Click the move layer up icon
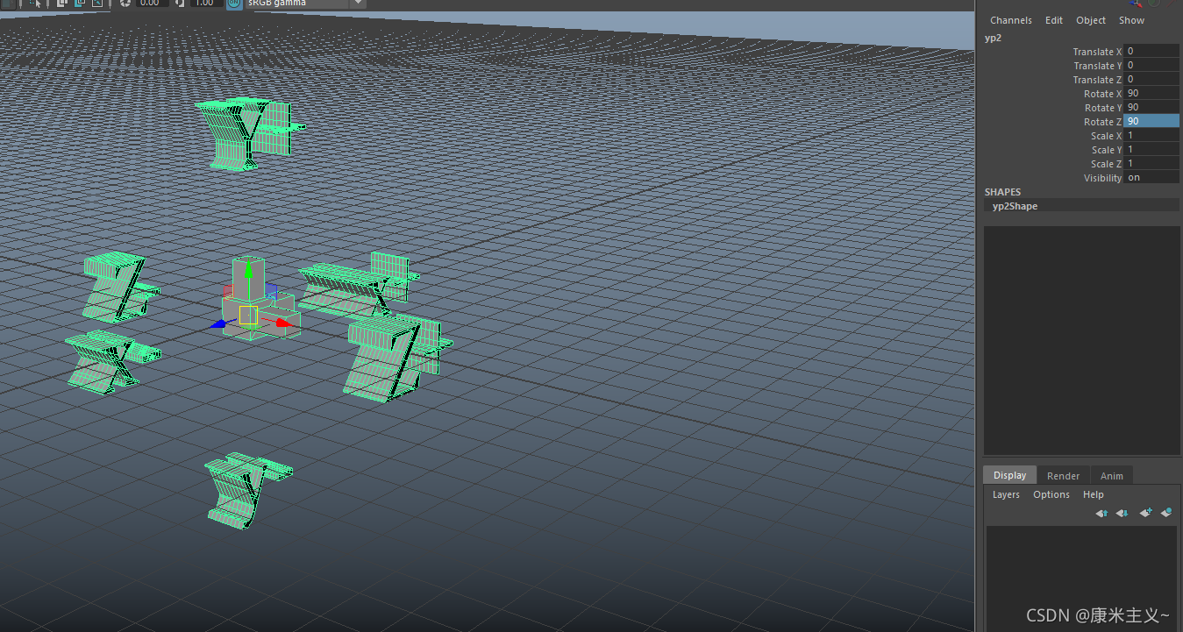The width and height of the screenshot is (1183, 632). click(1101, 513)
